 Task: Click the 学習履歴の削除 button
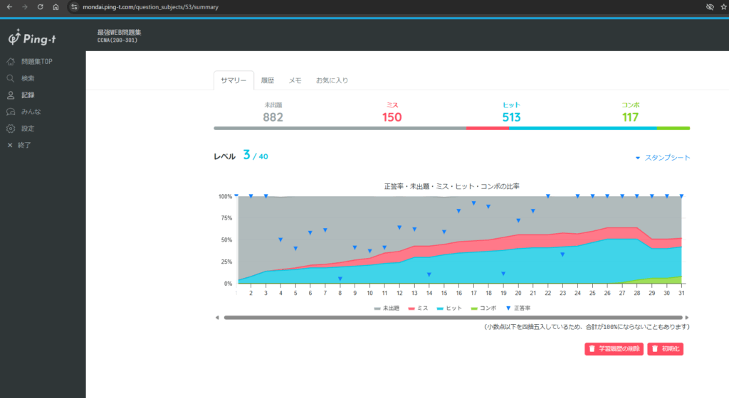[614, 349]
